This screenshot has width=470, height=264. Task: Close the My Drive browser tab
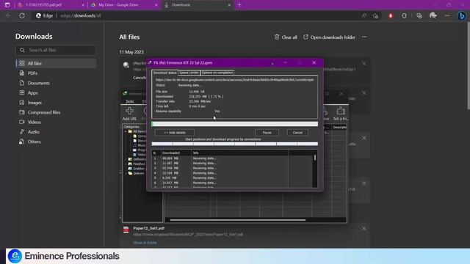tap(156, 5)
